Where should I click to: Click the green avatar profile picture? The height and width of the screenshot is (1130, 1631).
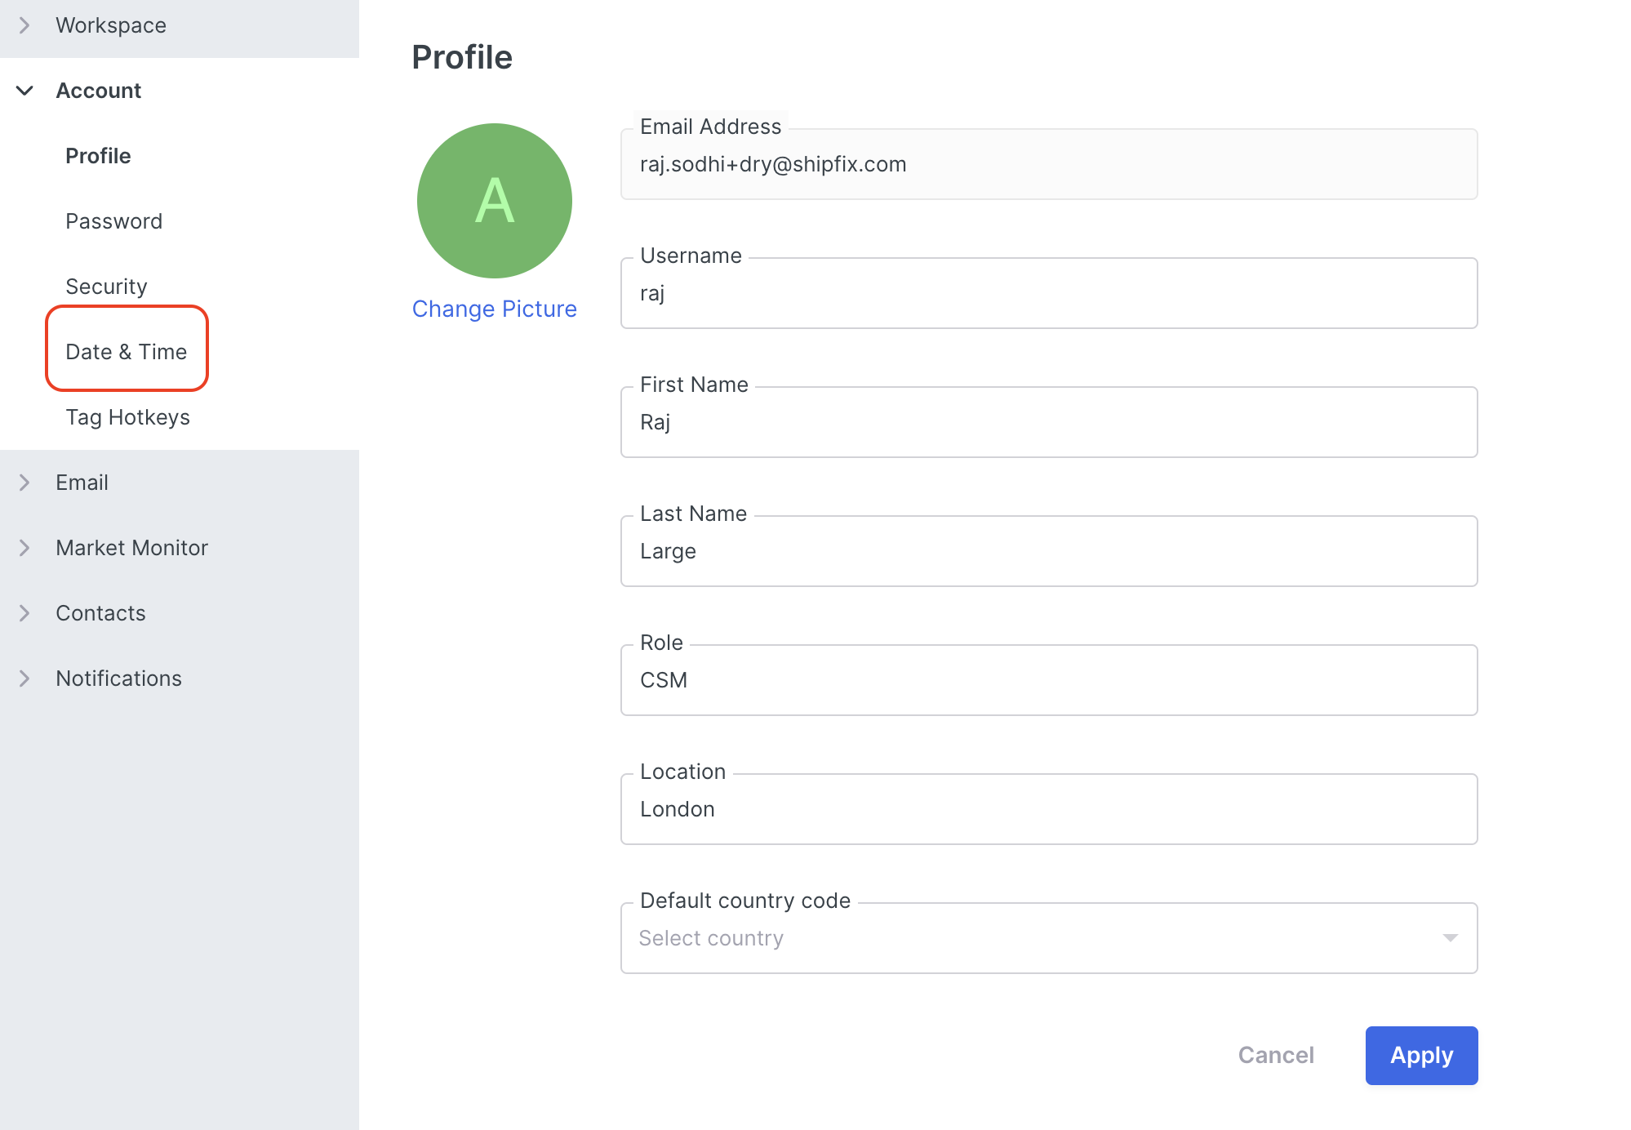pos(494,201)
